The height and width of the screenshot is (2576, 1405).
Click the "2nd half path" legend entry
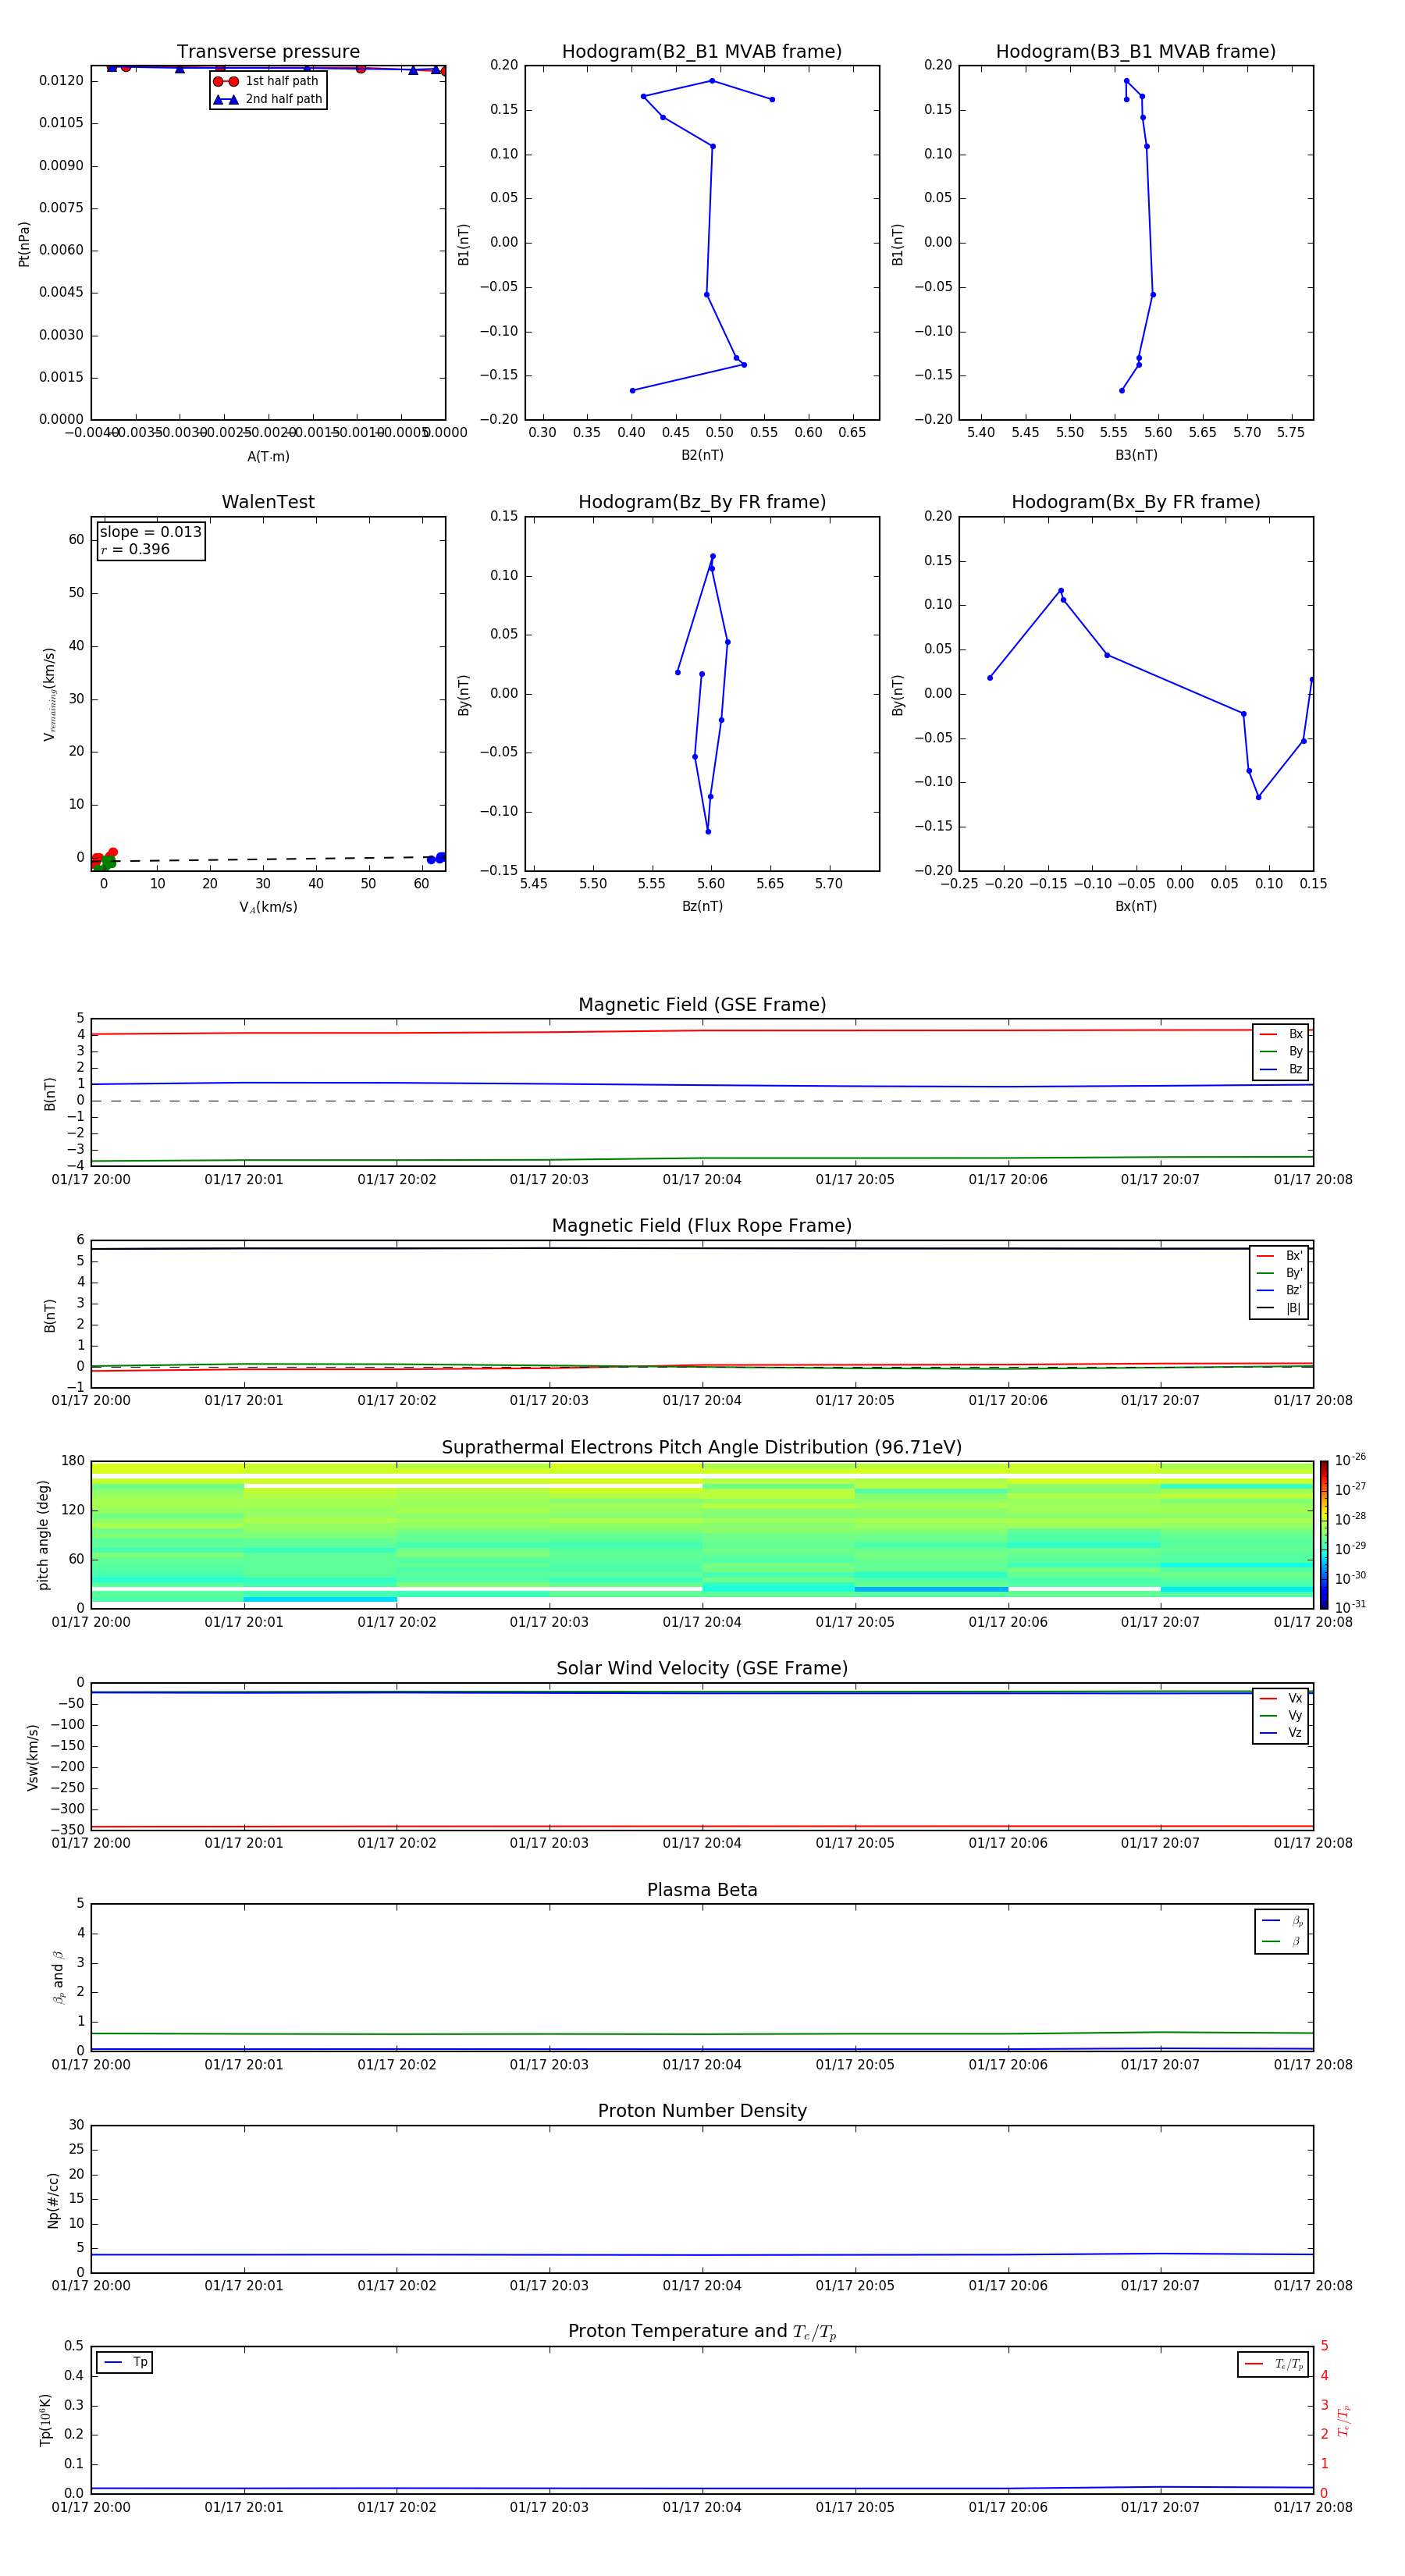[267, 99]
